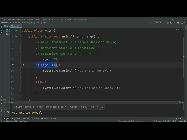Image resolution: width=187 pixels, height=140 pixels.
Task: Toggle the fold marker on line 12 else block
Action: [20, 82]
